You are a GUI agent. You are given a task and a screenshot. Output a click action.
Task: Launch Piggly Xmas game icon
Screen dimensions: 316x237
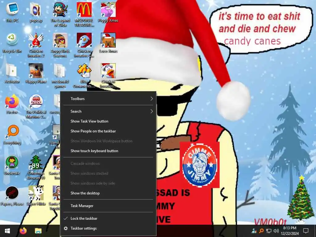click(108, 12)
